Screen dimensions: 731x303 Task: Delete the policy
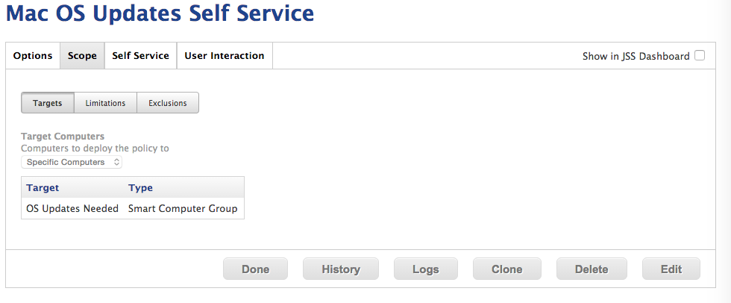tap(592, 269)
